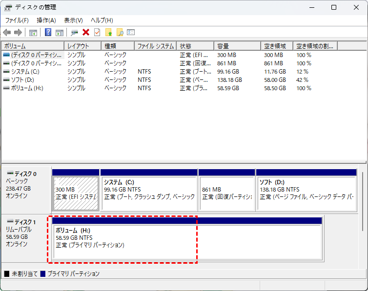The image size is (368, 291).
Task: Click the folder with green arrow icon
Action: (x=109, y=32)
